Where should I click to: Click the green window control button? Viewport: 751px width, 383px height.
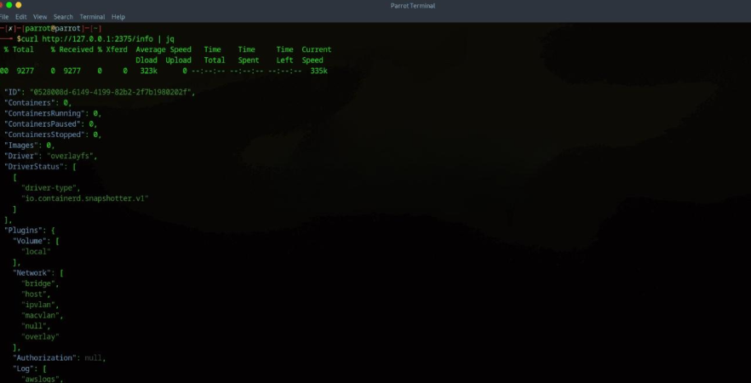click(7, 5)
